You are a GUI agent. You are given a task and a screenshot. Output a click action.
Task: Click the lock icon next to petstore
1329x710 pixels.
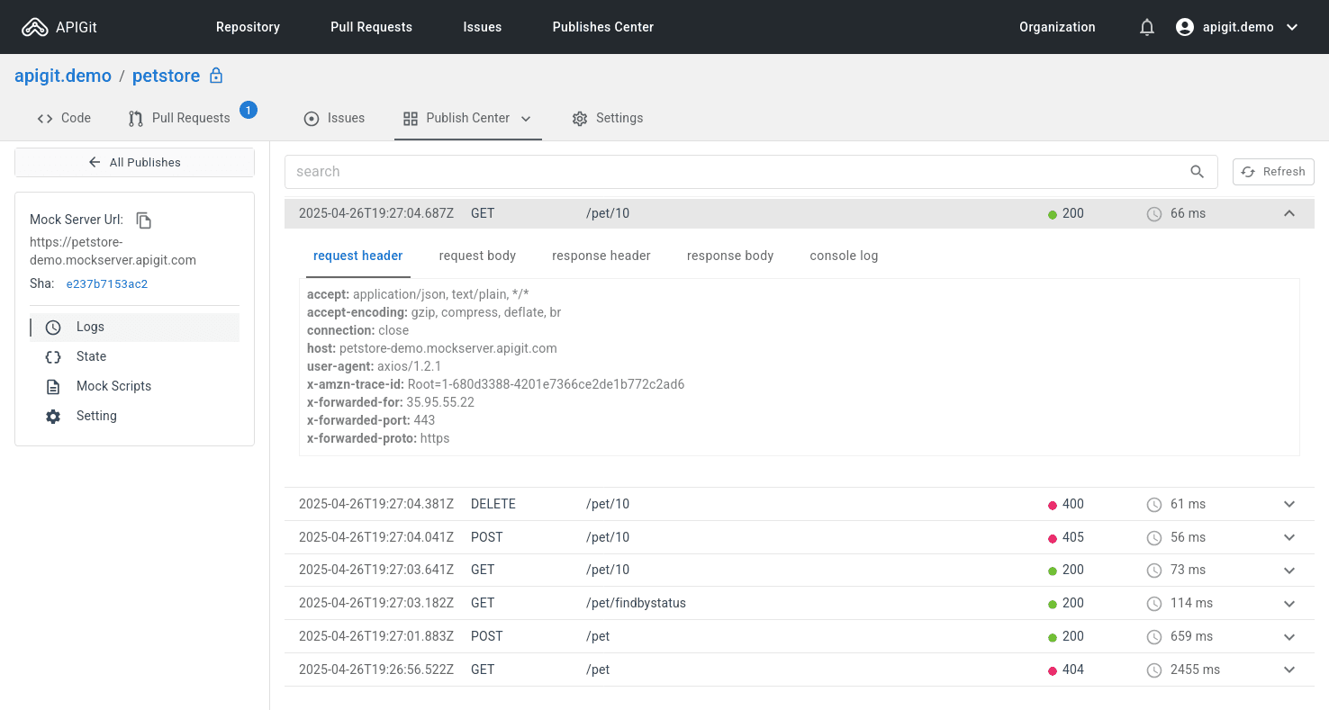pos(216,76)
